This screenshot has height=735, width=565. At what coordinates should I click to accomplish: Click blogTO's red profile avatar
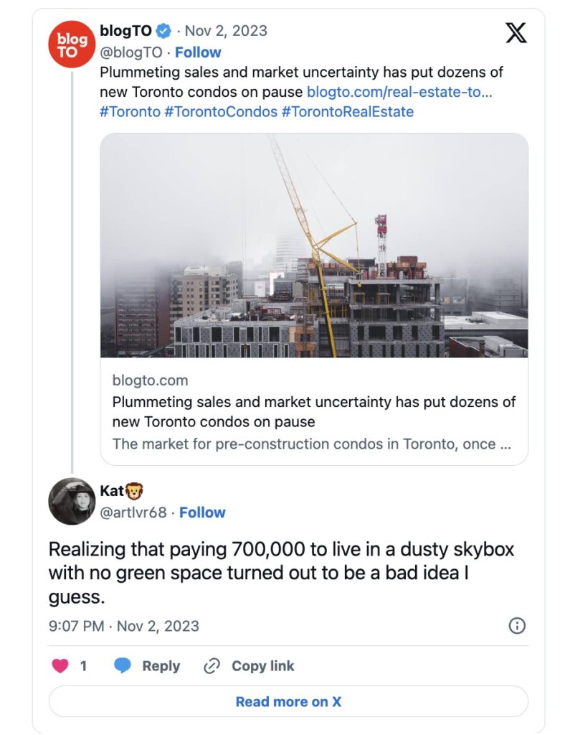coord(72,45)
